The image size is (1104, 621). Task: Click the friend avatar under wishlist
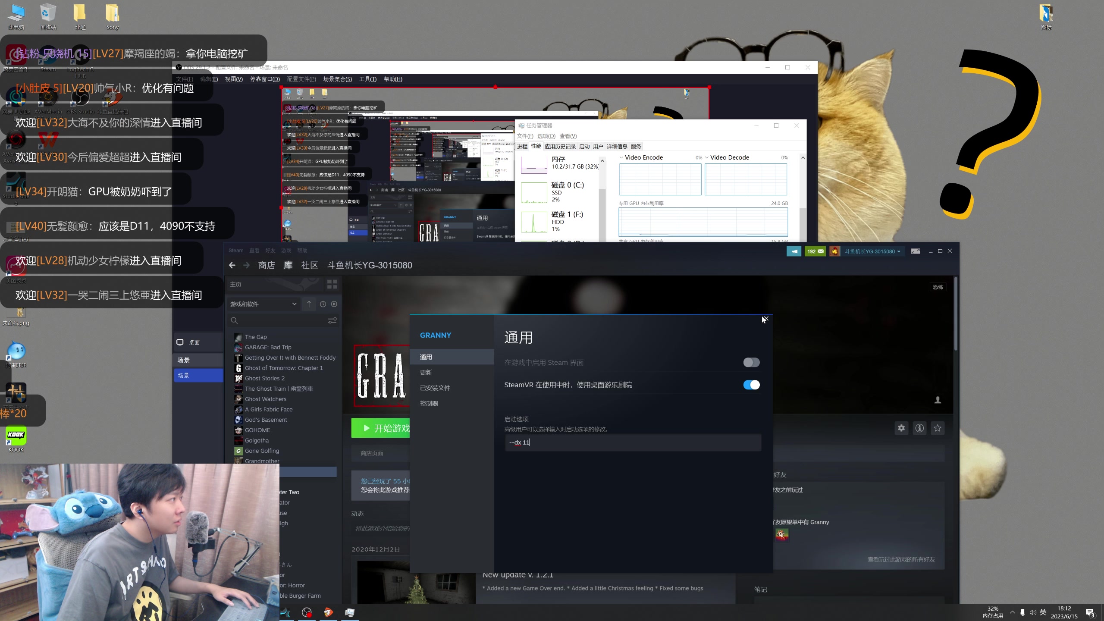click(x=782, y=535)
